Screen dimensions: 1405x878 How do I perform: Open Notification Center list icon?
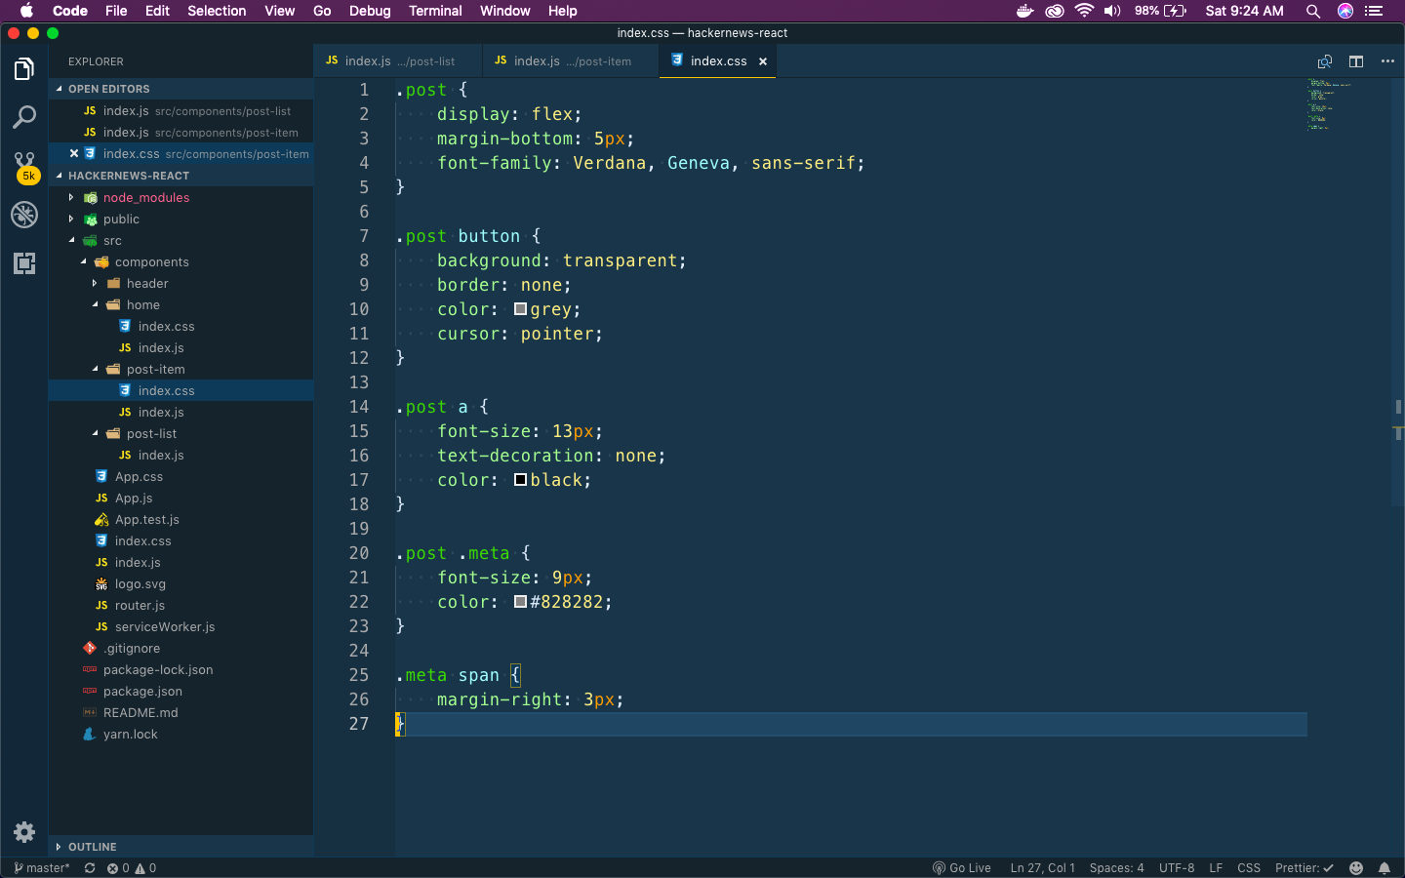tap(1375, 11)
